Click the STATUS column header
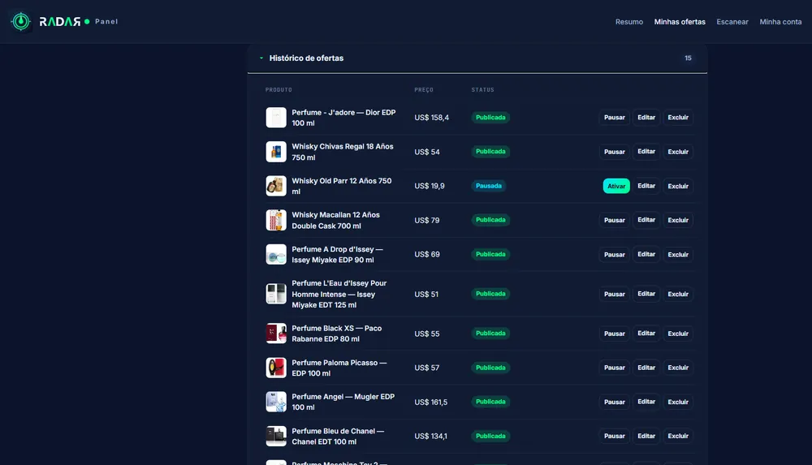 pos(482,89)
